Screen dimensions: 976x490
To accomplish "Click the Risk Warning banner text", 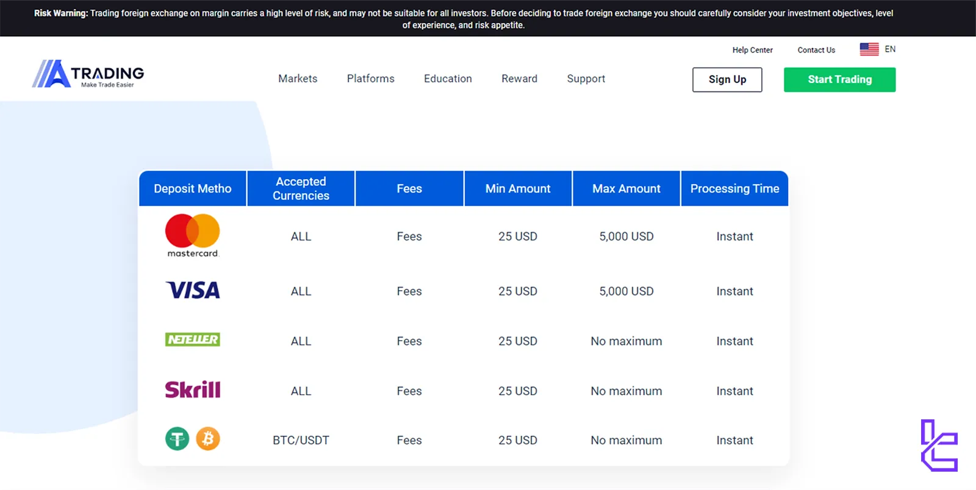I will 464,19.
